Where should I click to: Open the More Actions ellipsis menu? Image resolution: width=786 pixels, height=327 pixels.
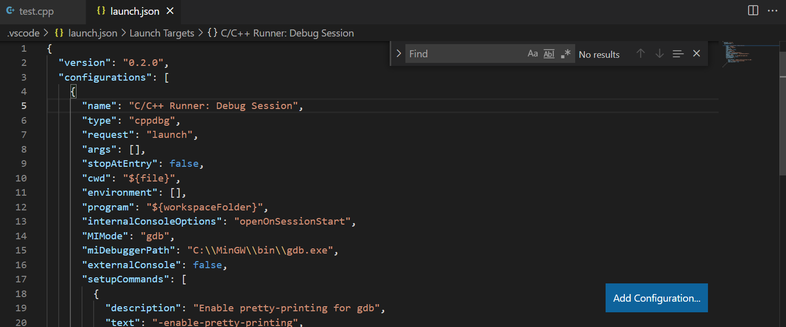click(x=772, y=11)
